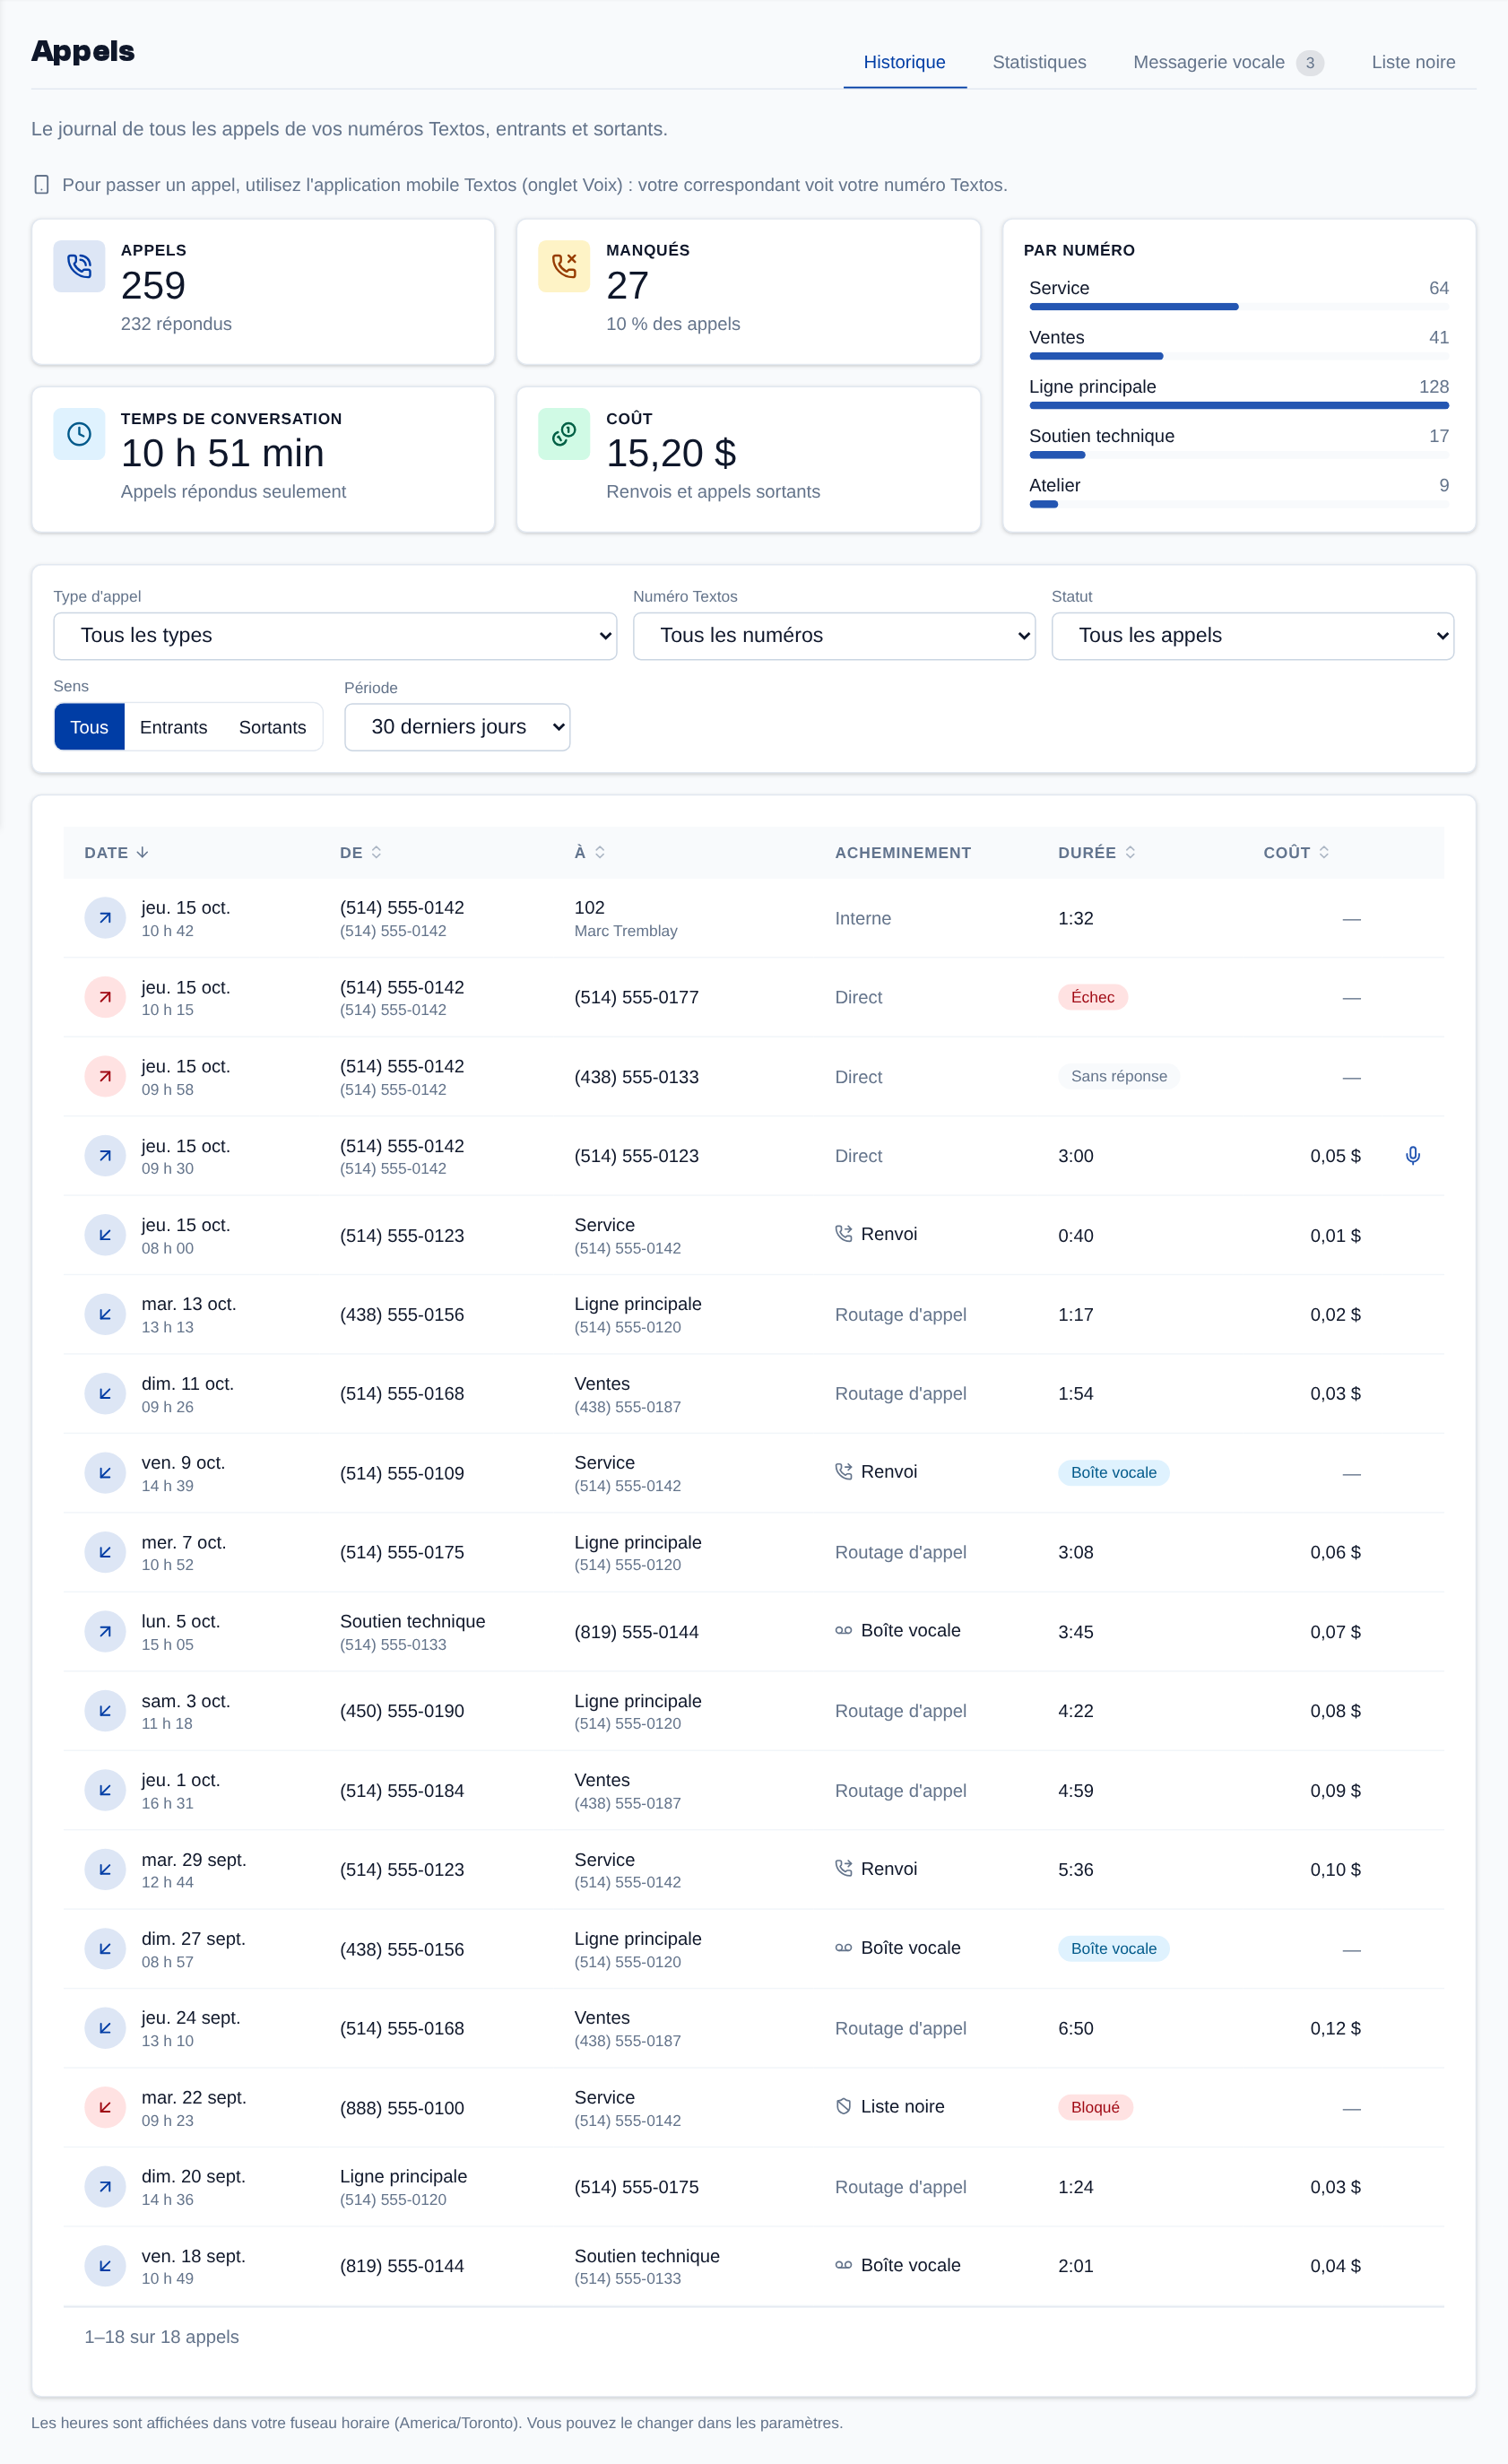Open the Type d'appel dropdown

[335, 636]
